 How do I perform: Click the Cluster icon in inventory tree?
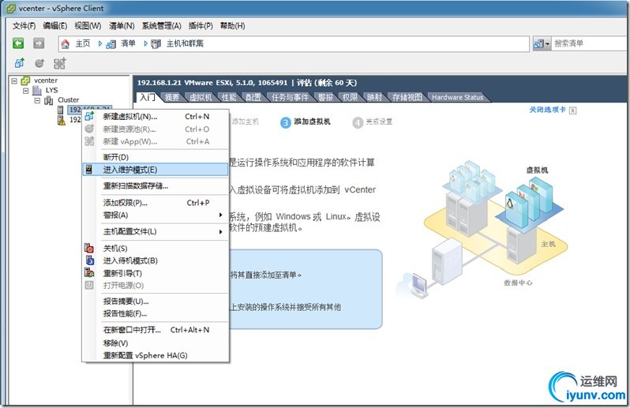pos(49,100)
